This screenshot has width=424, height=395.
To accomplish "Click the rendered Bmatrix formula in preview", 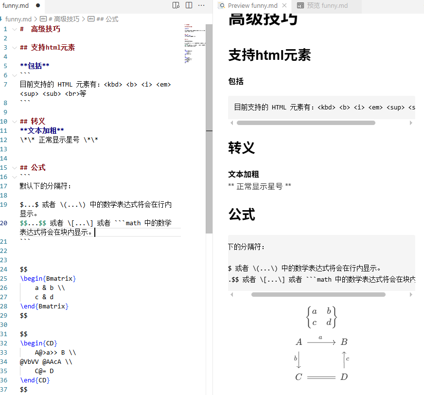I will point(321,317).
